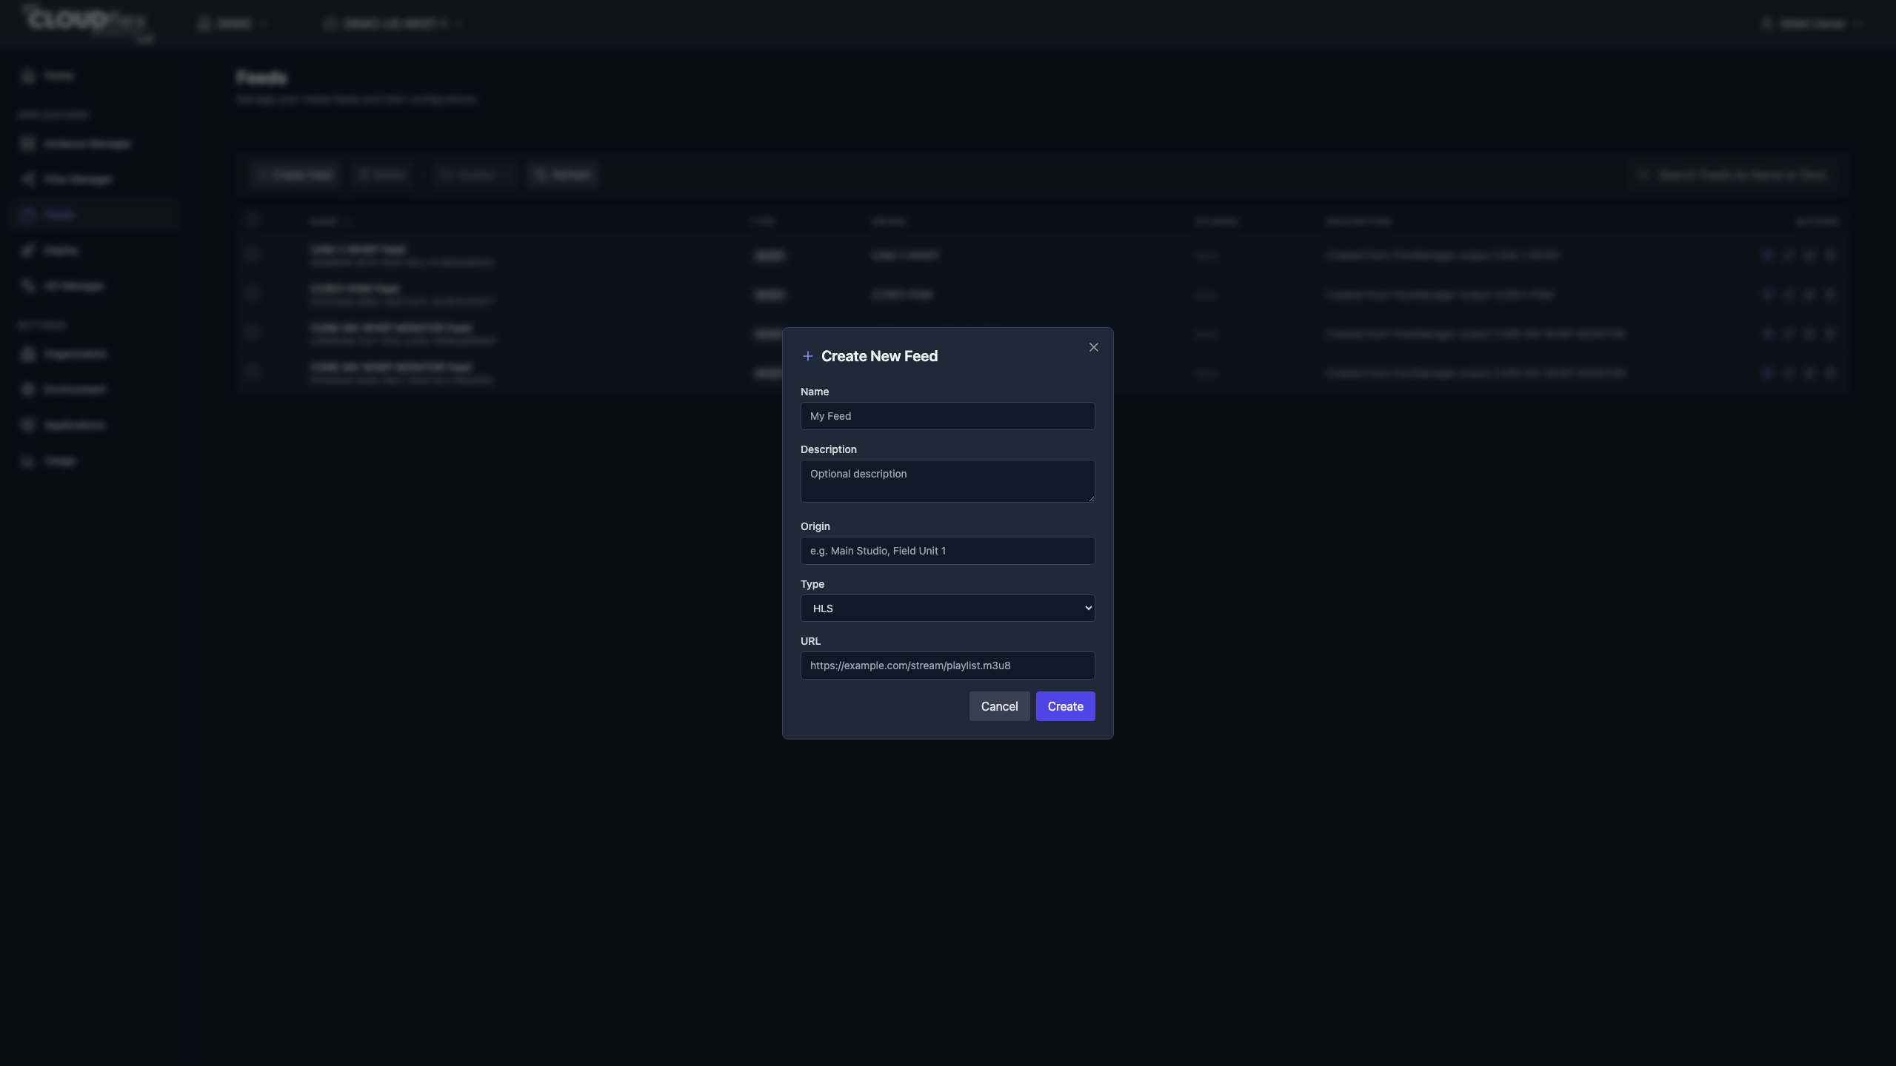Screen dimensions: 1896x1066
Task: Focus the Optional description text area
Action: pos(947,481)
